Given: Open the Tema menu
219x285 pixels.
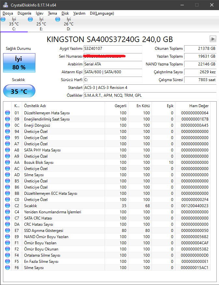Looking at the screenshot, I should click(52, 13).
